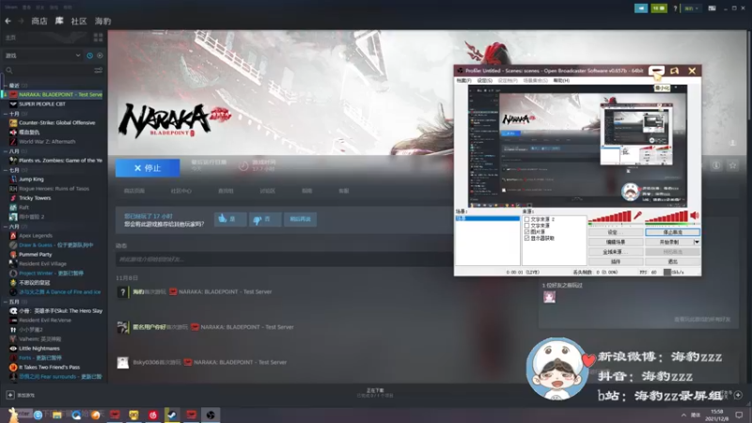Image resolution: width=752 pixels, height=423 pixels.
Task: Click OBS edit scene button
Action: (x=616, y=242)
